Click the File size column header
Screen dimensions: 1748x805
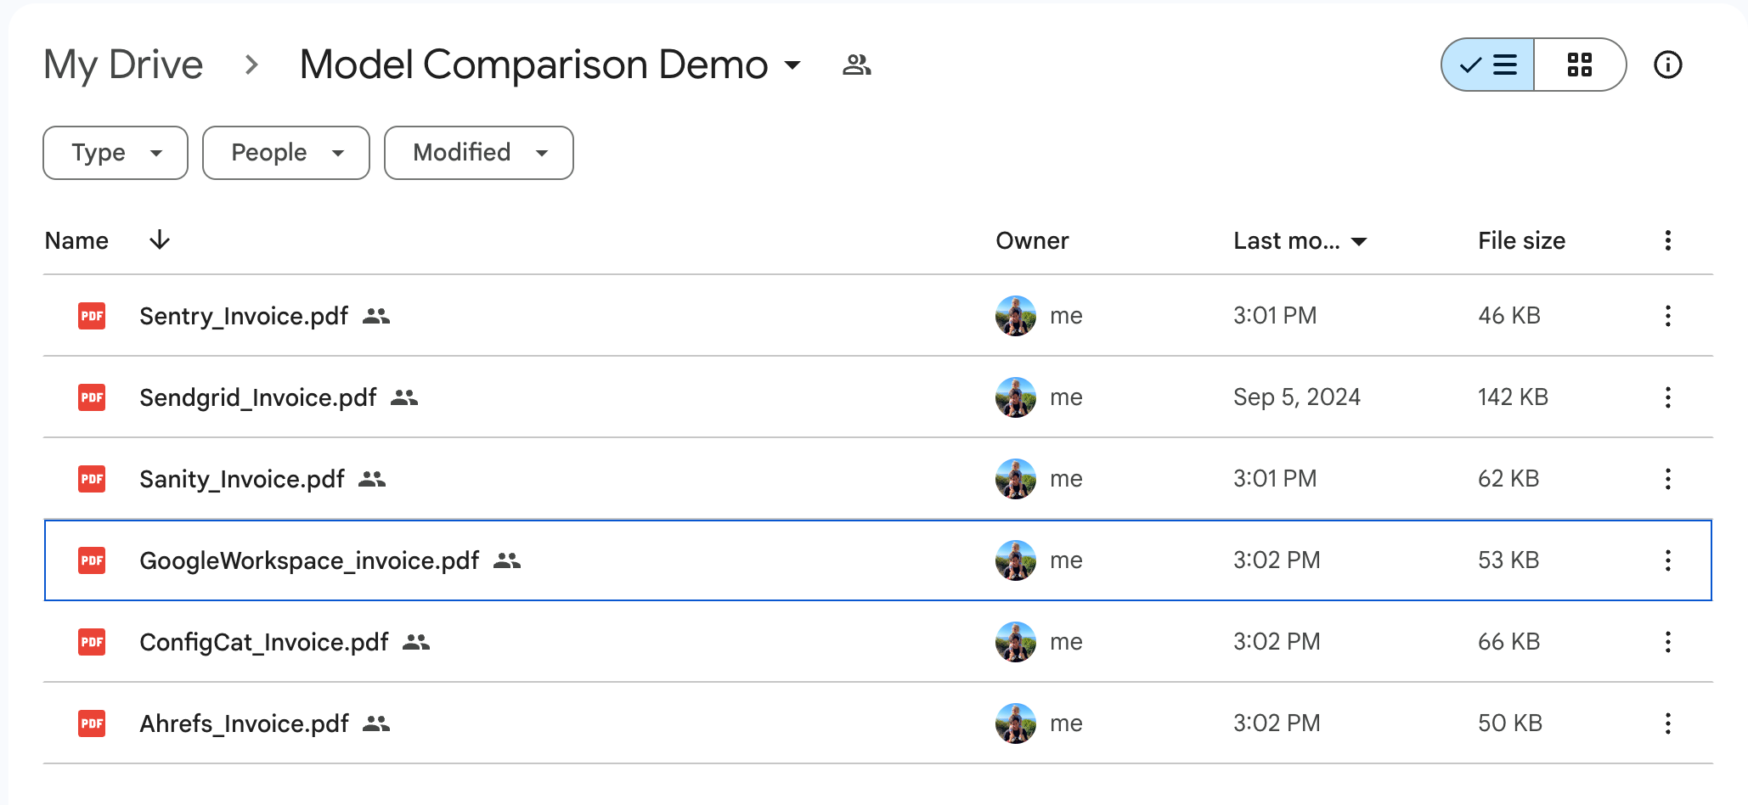(1521, 240)
